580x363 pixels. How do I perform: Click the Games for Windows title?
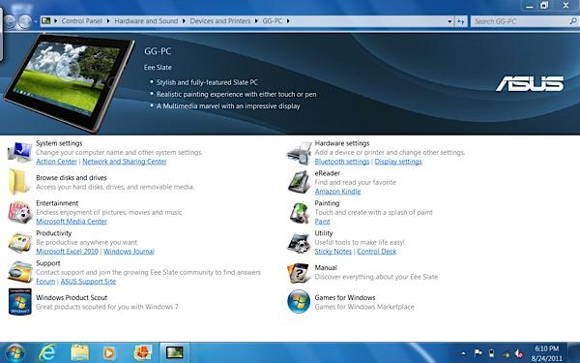pos(345,297)
